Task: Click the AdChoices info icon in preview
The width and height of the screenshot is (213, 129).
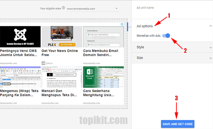Action: (122, 24)
